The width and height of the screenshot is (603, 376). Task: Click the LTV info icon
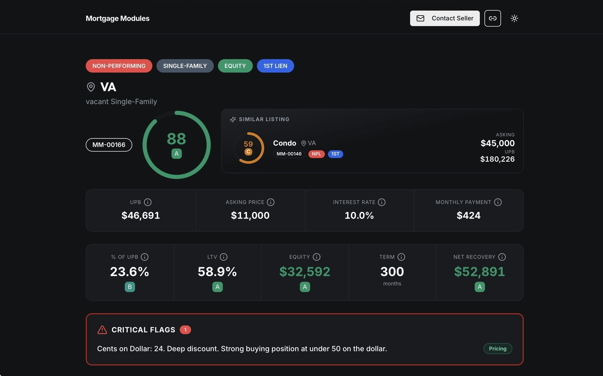point(224,257)
